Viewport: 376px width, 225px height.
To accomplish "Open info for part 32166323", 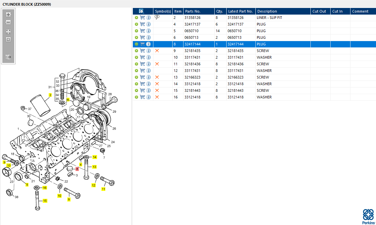I will pos(148,77).
